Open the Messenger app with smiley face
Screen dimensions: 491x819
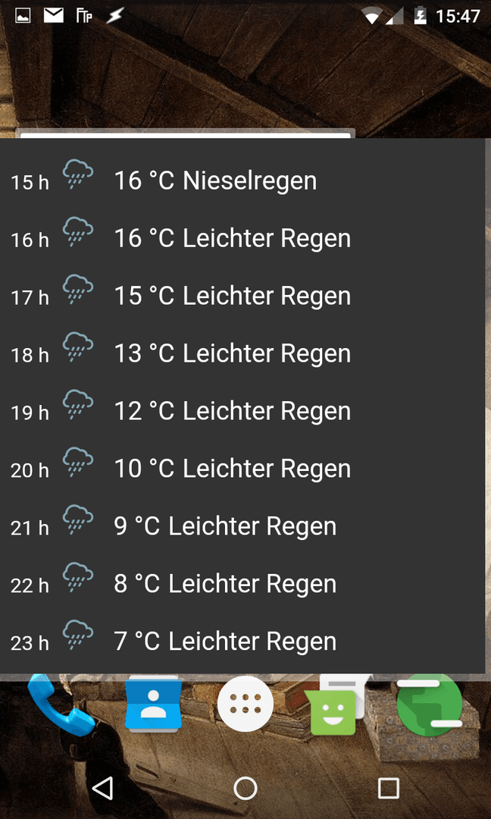334,705
